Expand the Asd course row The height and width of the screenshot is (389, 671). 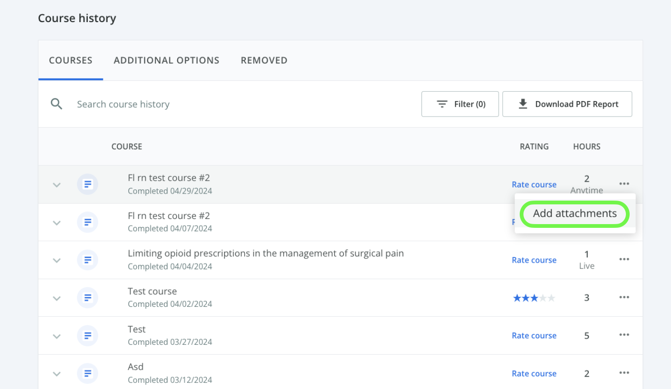point(57,374)
